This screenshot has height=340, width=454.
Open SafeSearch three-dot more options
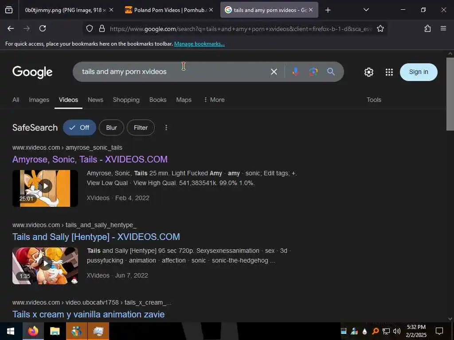[x=166, y=127]
